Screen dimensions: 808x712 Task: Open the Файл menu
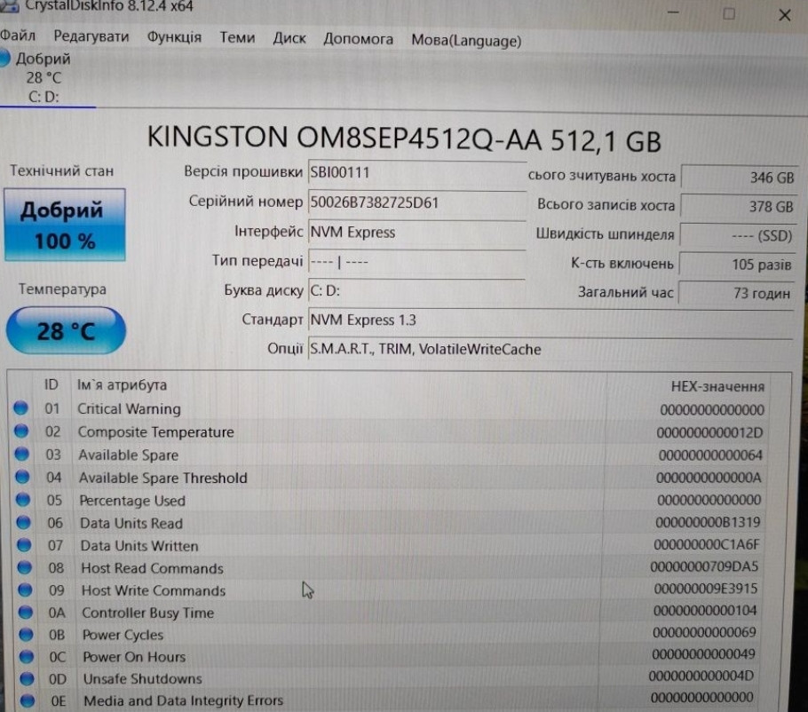[x=18, y=38]
